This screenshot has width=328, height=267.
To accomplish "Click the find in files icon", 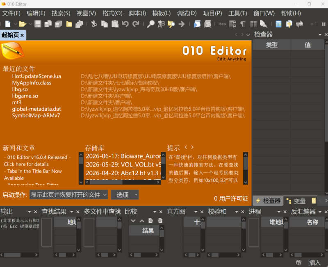I will click(x=171, y=24).
